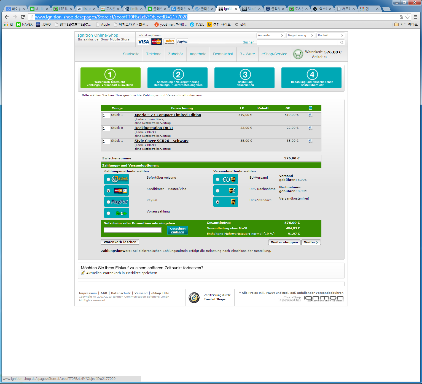Select Vorauszahlung payment radio
422x384 pixels.
tap(109, 213)
